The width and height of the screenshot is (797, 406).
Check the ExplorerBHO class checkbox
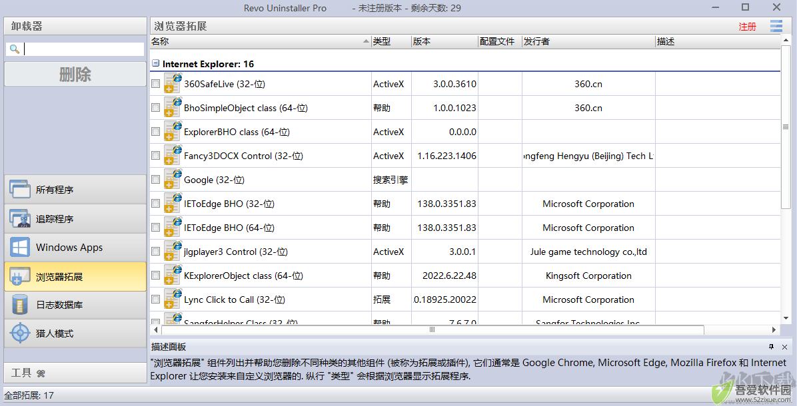click(x=155, y=131)
